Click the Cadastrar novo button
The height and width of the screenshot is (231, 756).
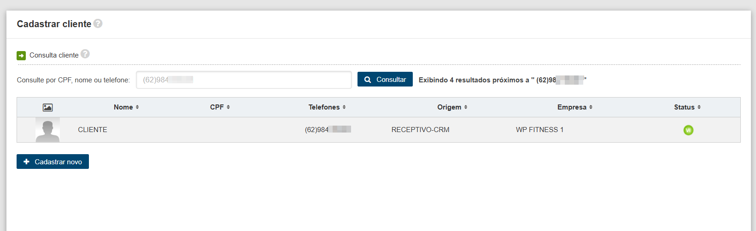[x=53, y=162]
